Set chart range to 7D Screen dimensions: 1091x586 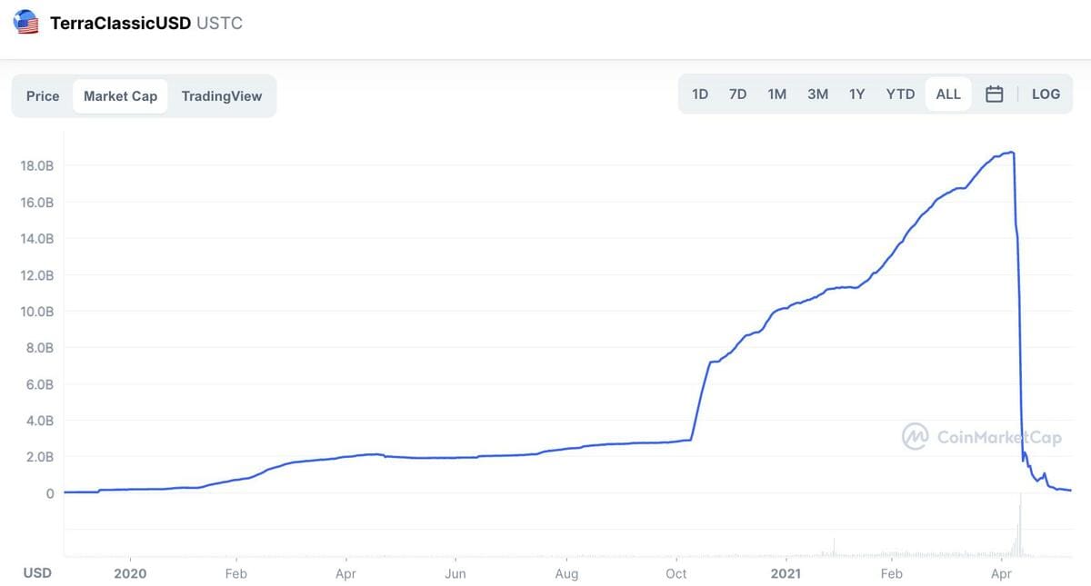(x=737, y=94)
